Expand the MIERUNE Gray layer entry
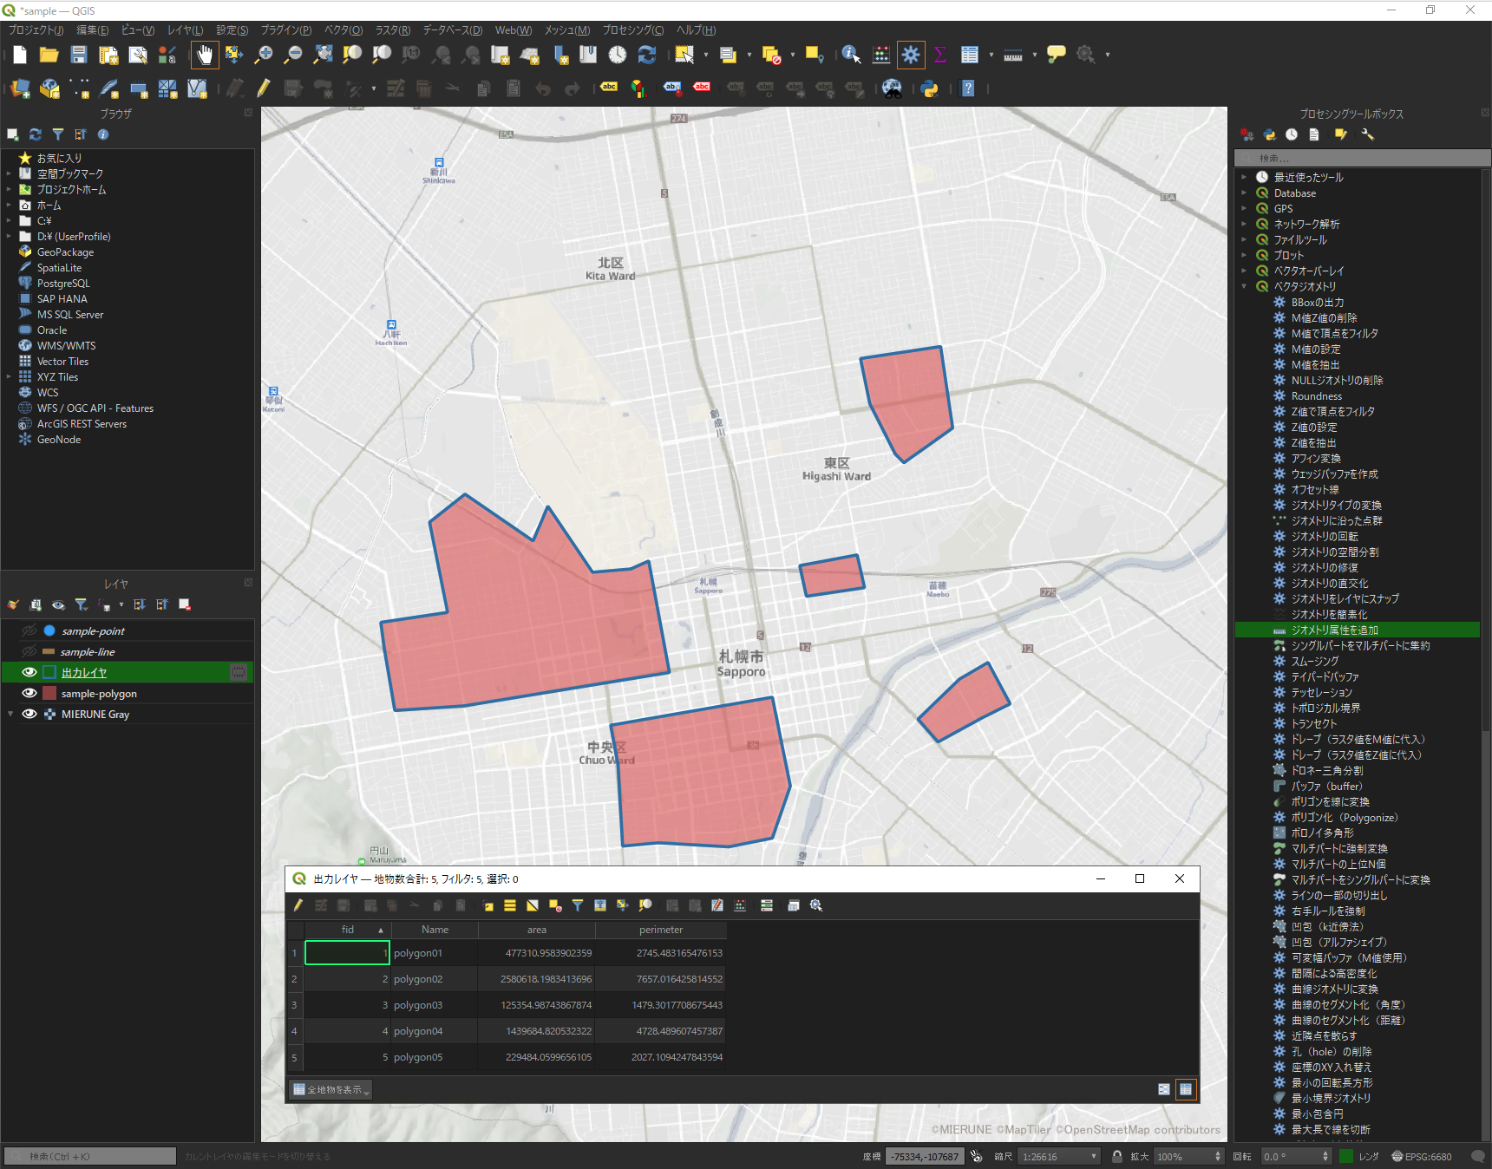Screen dimensions: 1492x1169 10,714
